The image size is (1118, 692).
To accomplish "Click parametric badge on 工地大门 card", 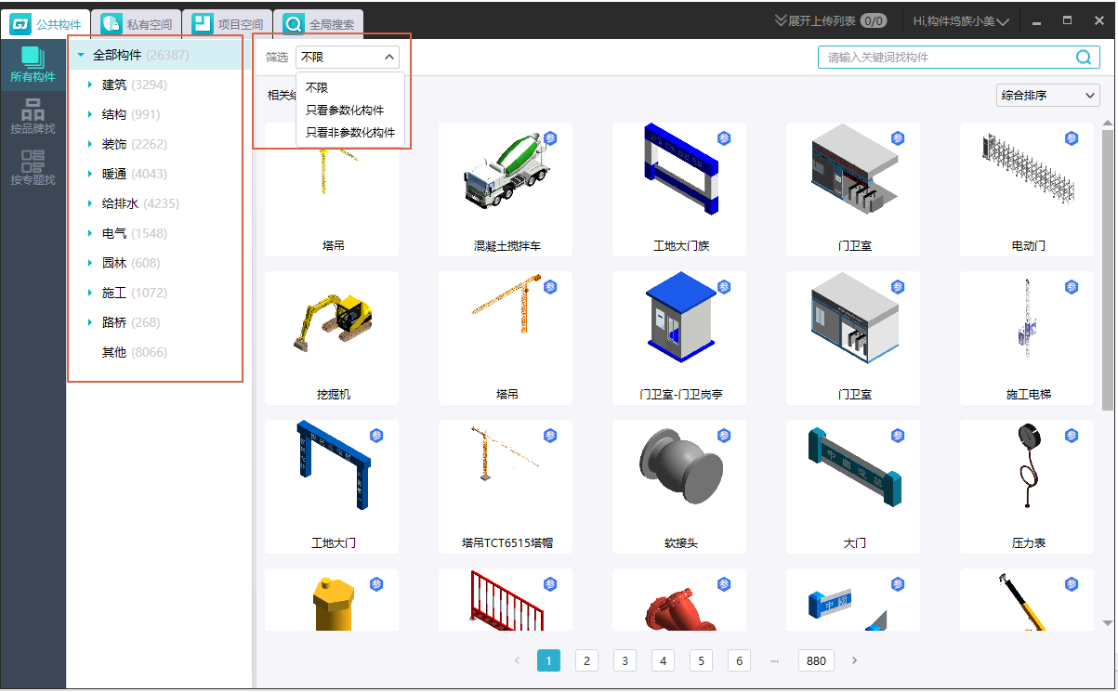I will (376, 436).
